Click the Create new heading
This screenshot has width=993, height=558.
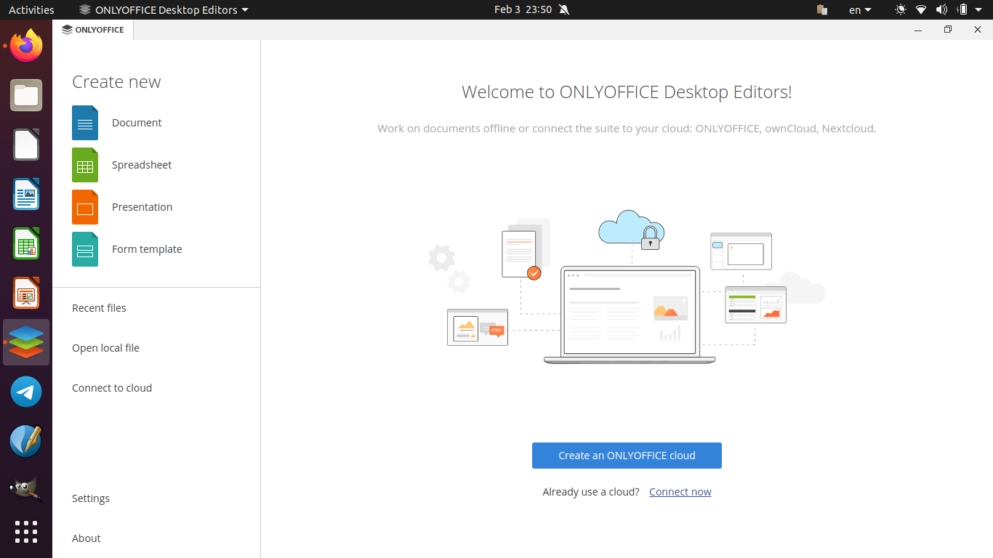point(116,82)
